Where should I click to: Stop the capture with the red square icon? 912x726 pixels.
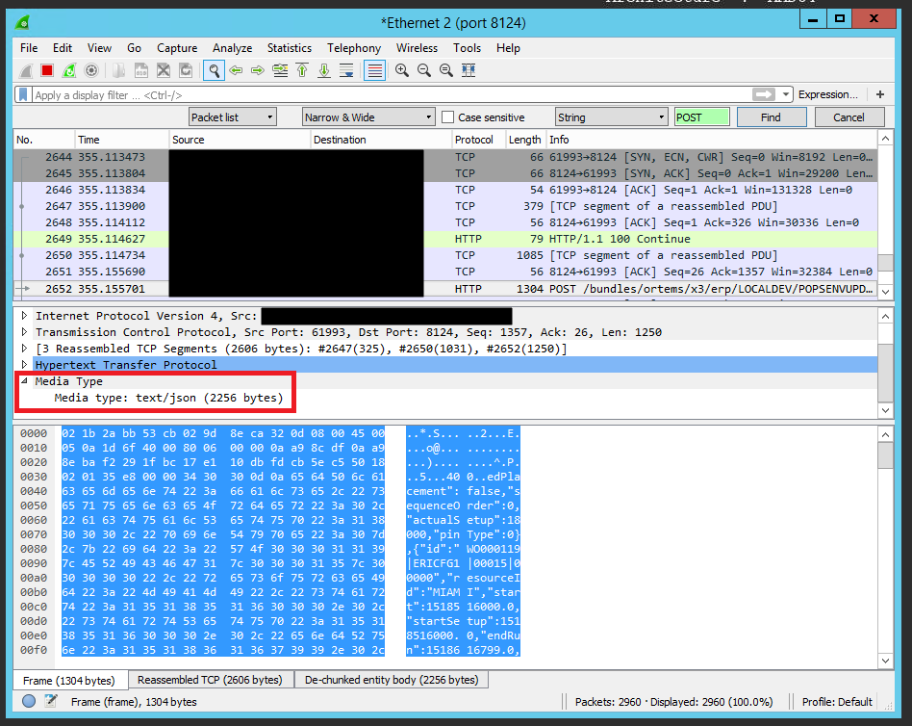(x=47, y=70)
